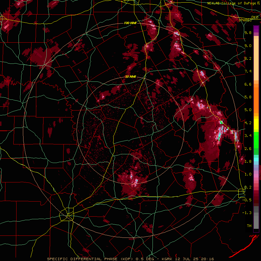261x261 pixels.
Task: Click the 5.8 scale value
Action: 248,97
